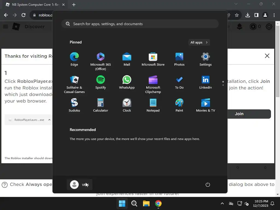Open Chrome downloads icon
The image size is (280, 210).
pos(248,15)
